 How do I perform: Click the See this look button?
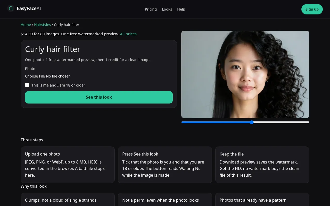pos(99,97)
